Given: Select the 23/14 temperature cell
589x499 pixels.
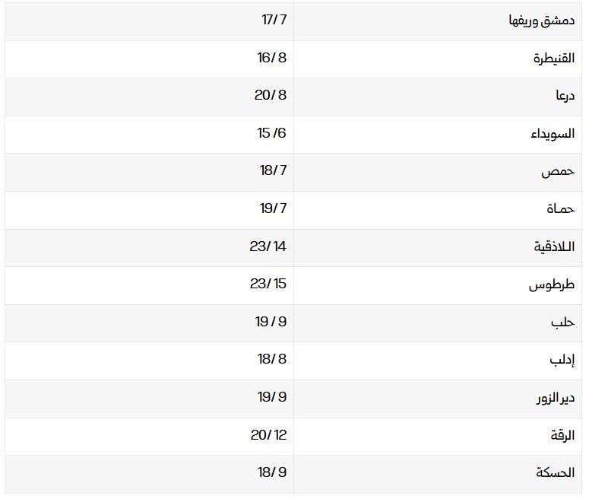Looking at the screenshot, I should click(268, 246).
